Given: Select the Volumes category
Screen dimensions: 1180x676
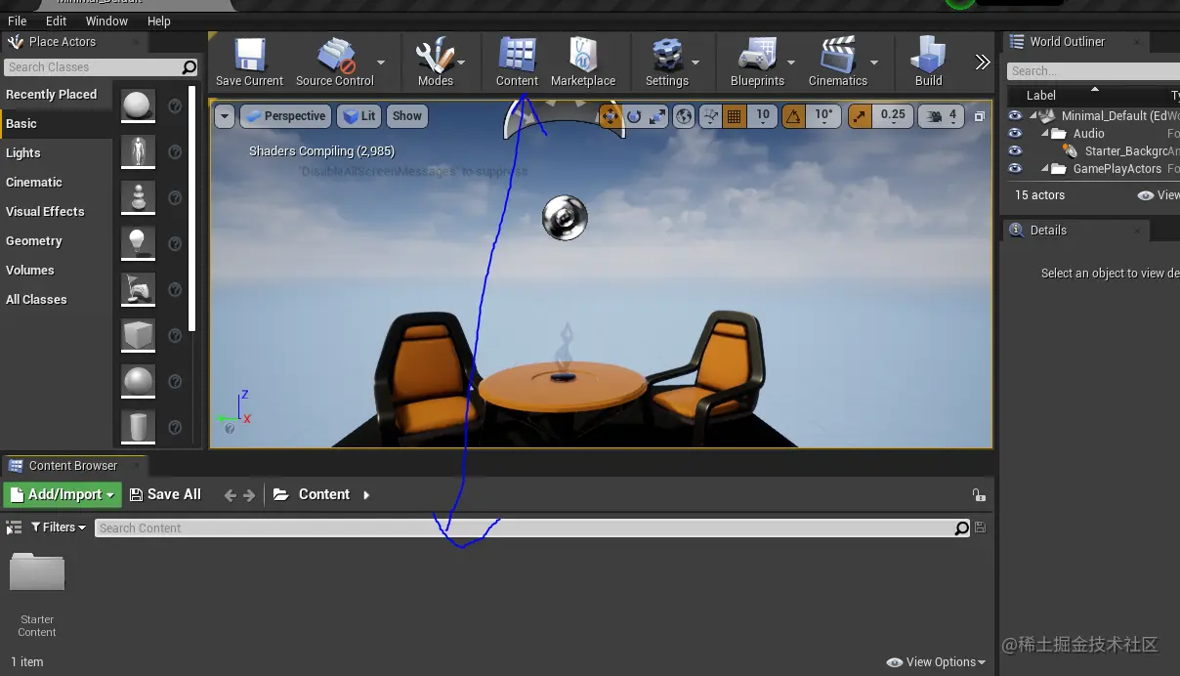Looking at the screenshot, I should click(x=57, y=271).
